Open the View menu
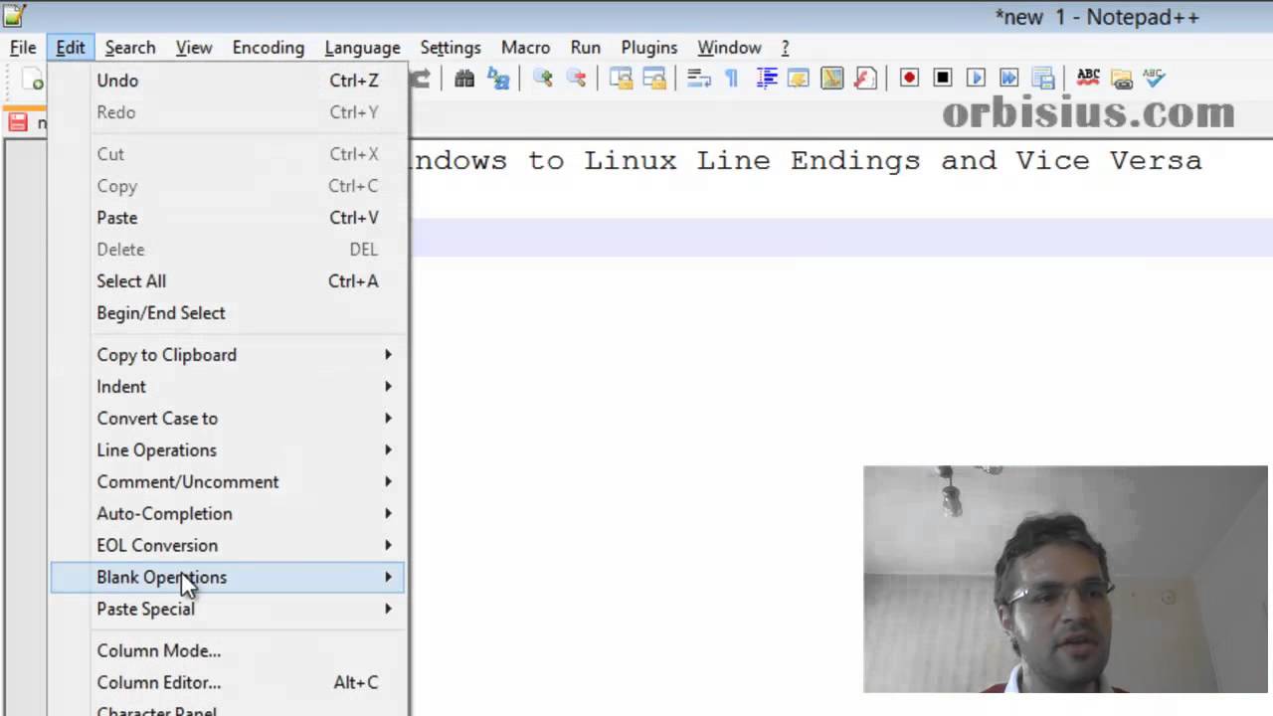Viewport: 1273px width, 716px height. (194, 48)
